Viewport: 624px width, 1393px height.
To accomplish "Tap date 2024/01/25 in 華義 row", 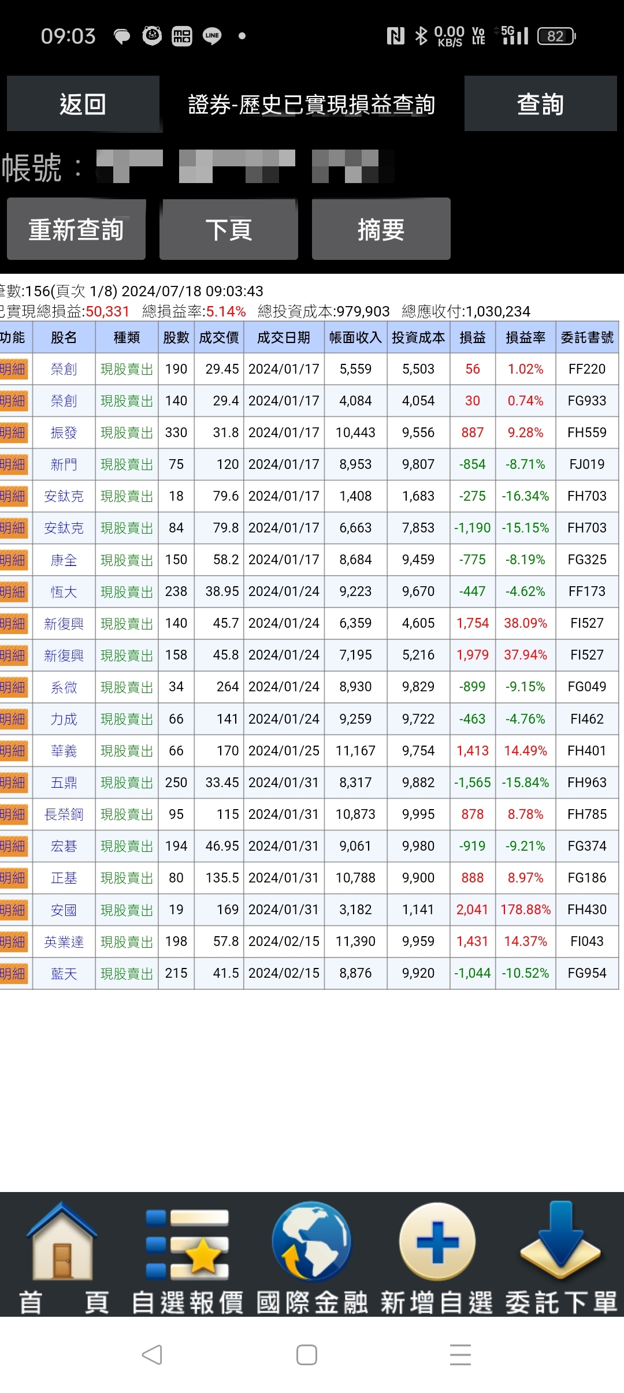I will pos(284,751).
